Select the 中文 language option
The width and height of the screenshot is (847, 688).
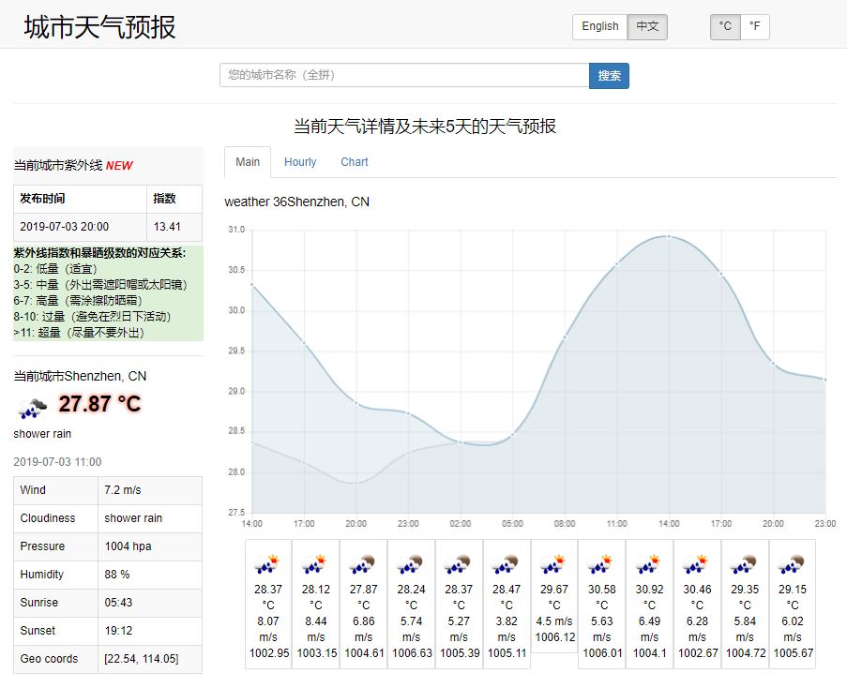click(x=648, y=27)
